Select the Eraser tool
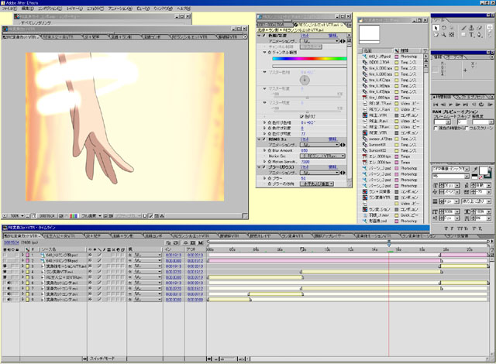The height and width of the screenshot is (364, 496). (480, 28)
